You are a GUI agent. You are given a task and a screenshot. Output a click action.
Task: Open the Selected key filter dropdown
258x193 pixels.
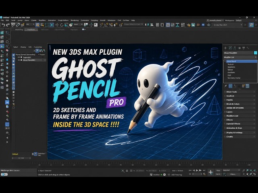point(231,170)
